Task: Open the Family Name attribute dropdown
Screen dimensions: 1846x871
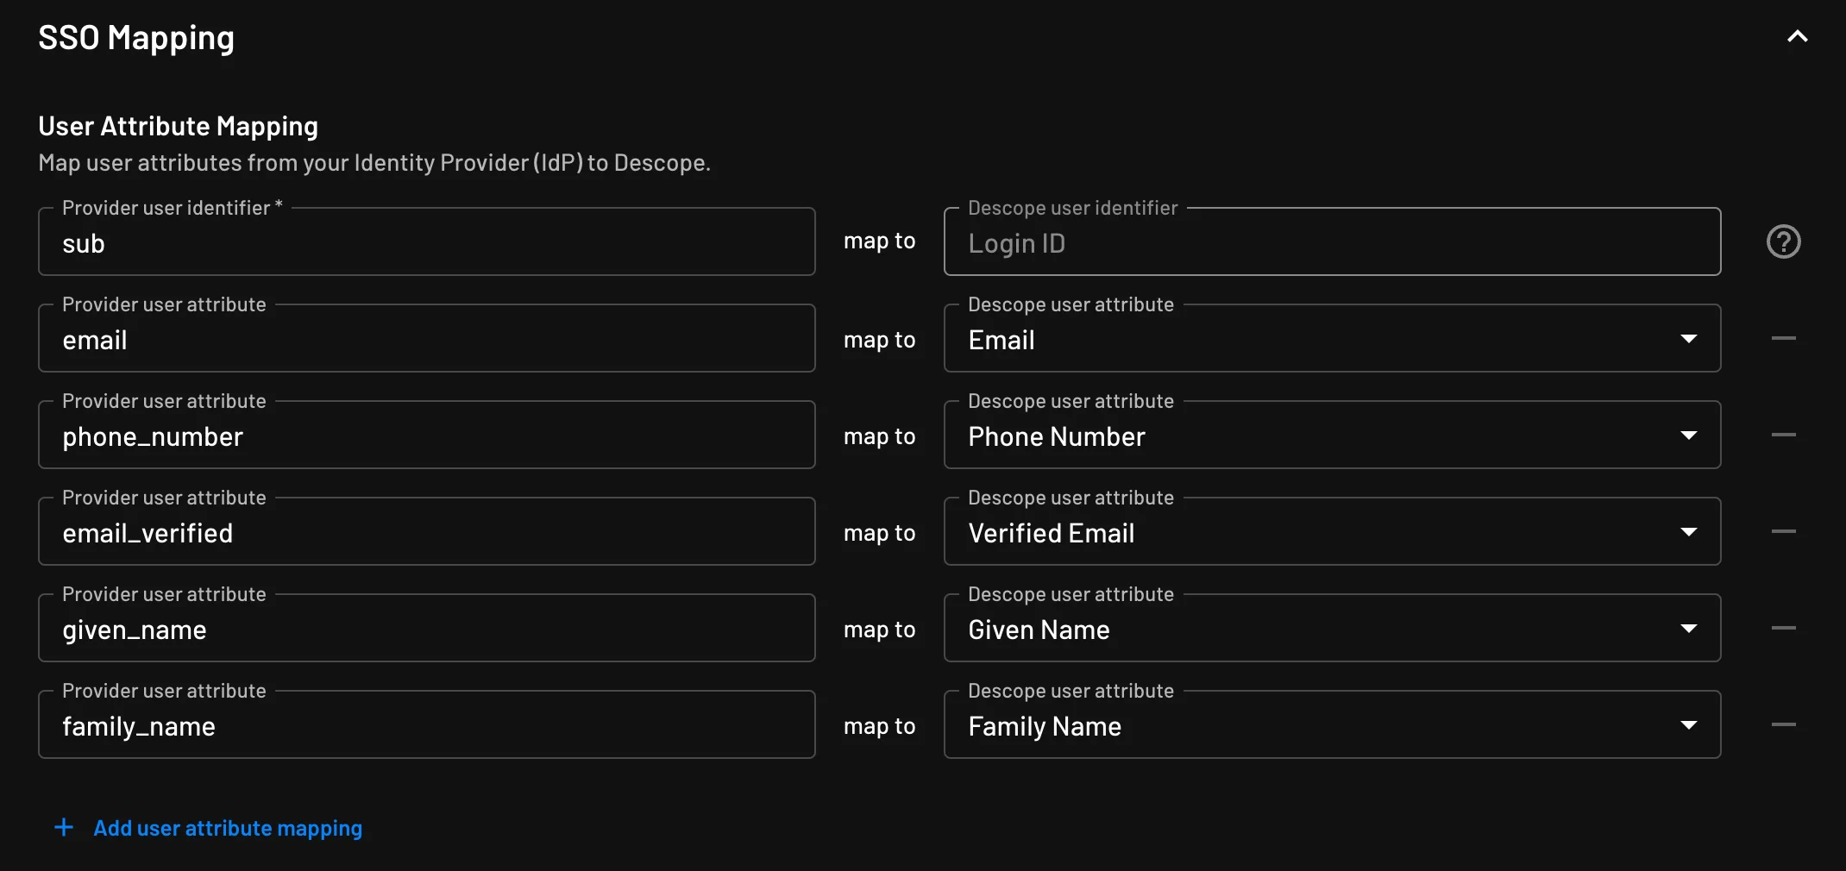Action: [1689, 726]
